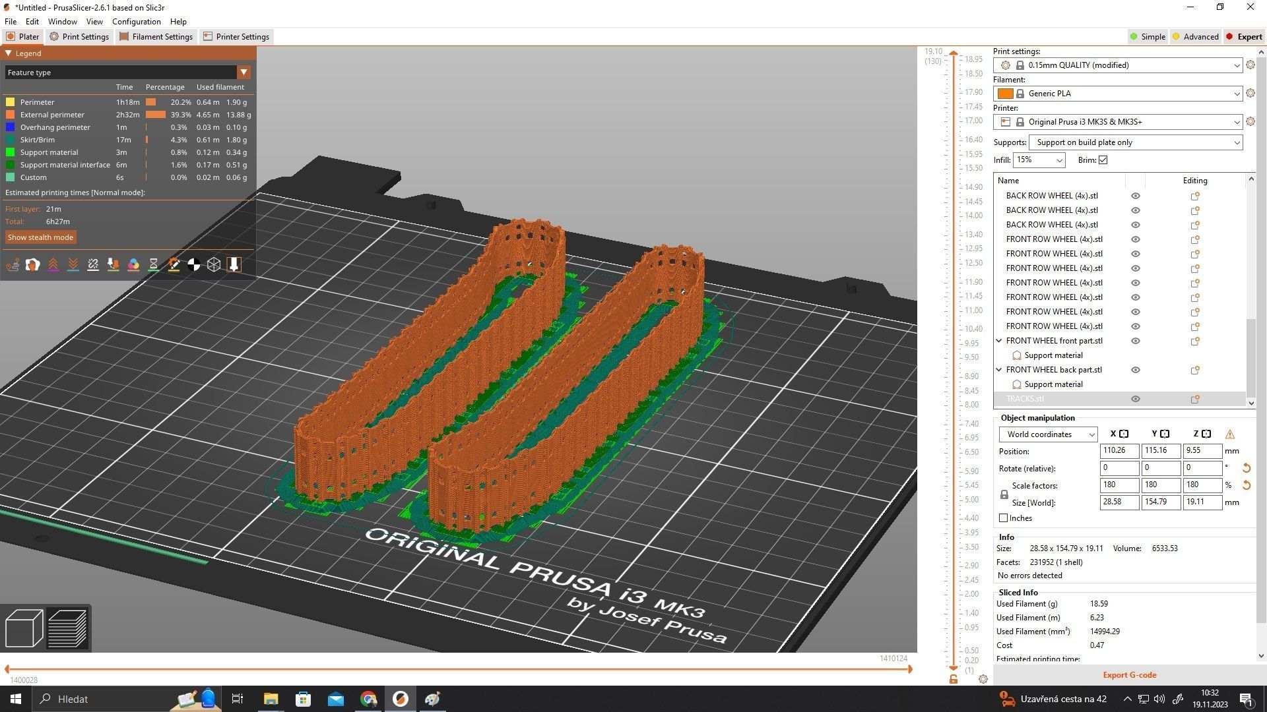Reset scale with the orange arrow icon
Viewport: 1267px width, 712px height.
[1246, 485]
